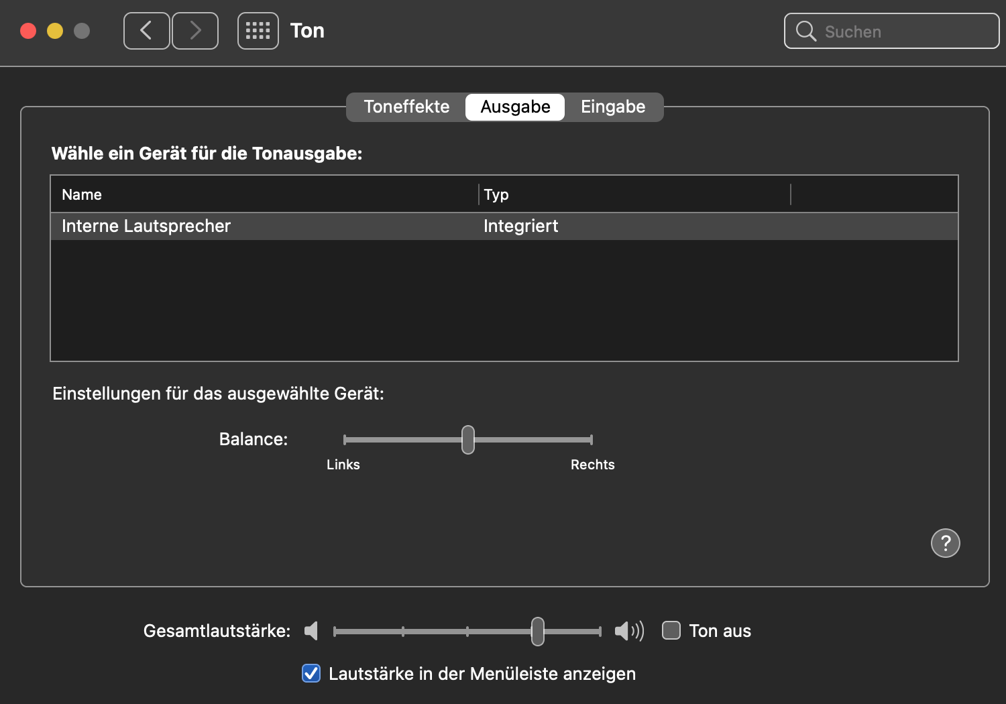Open the Eingabe tab

click(x=613, y=107)
